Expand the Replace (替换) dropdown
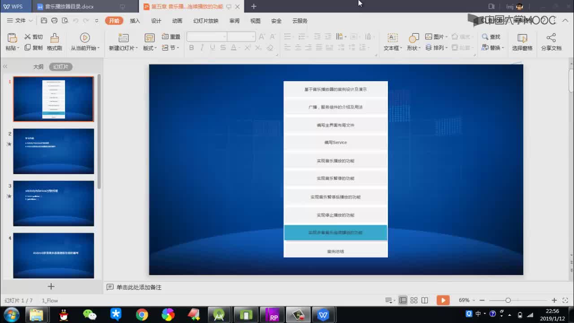Viewport: 574px width, 323px height. (x=503, y=48)
